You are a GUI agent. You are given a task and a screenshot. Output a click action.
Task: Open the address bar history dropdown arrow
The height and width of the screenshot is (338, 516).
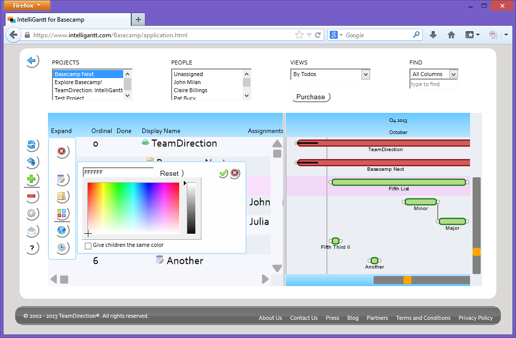tap(309, 35)
